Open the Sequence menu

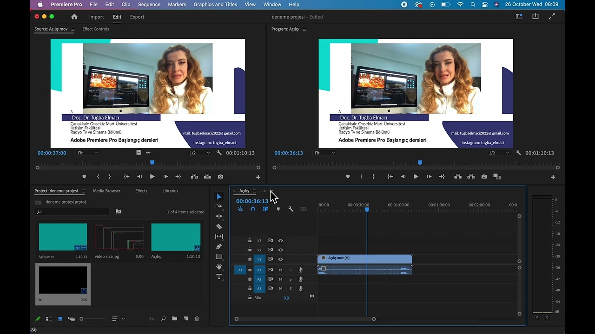click(149, 5)
